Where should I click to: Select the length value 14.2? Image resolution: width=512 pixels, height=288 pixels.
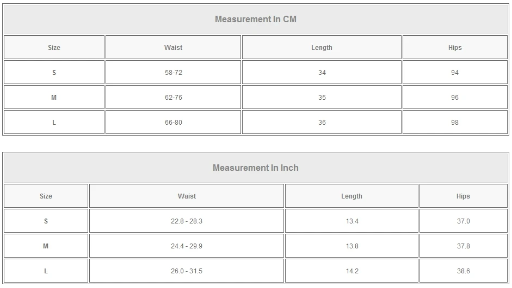pyautogui.click(x=351, y=271)
